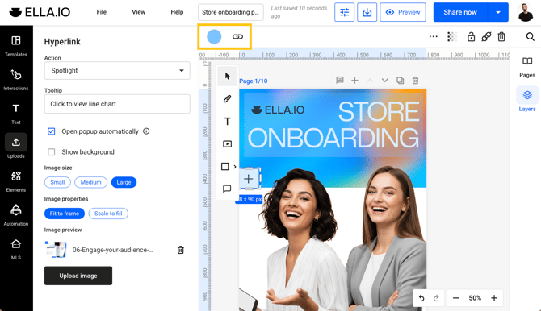
Task: Open the MLS sidebar panel
Action: click(16, 249)
